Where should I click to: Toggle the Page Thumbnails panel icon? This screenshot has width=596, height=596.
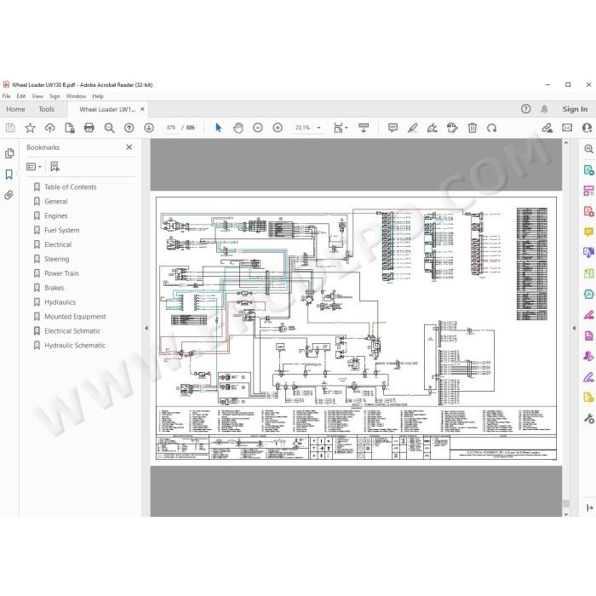coord(9,153)
